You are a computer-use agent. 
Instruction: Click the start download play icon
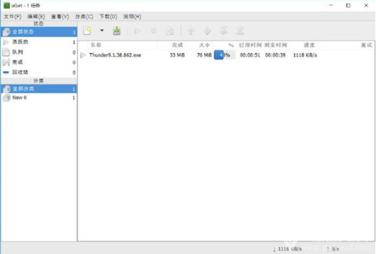pyautogui.click(x=137, y=31)
